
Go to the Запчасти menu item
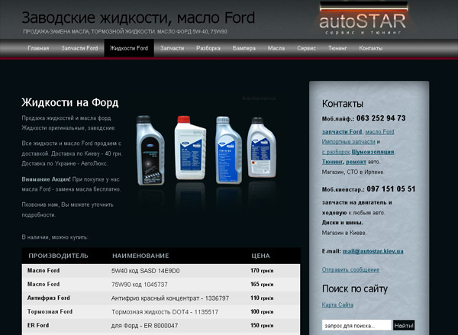172,48
